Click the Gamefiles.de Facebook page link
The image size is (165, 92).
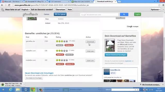[115, 70]
